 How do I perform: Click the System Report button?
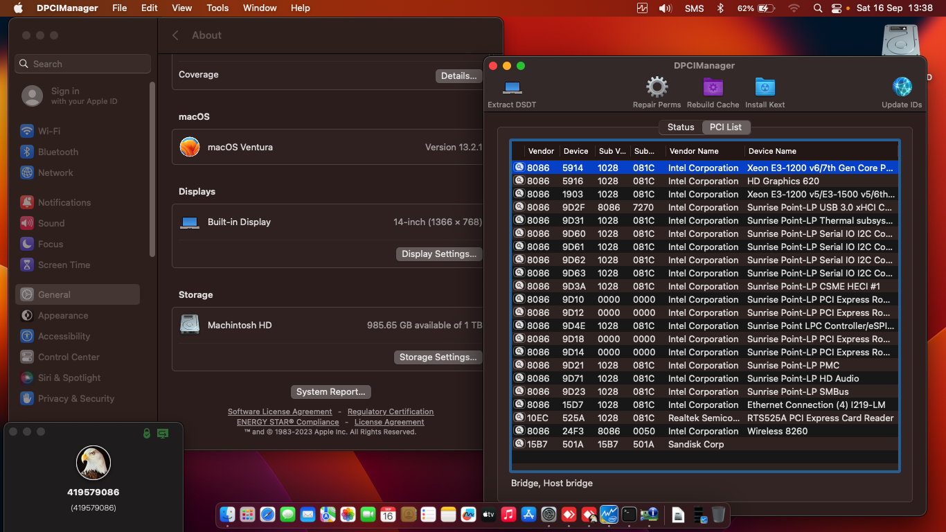[330, 391]
